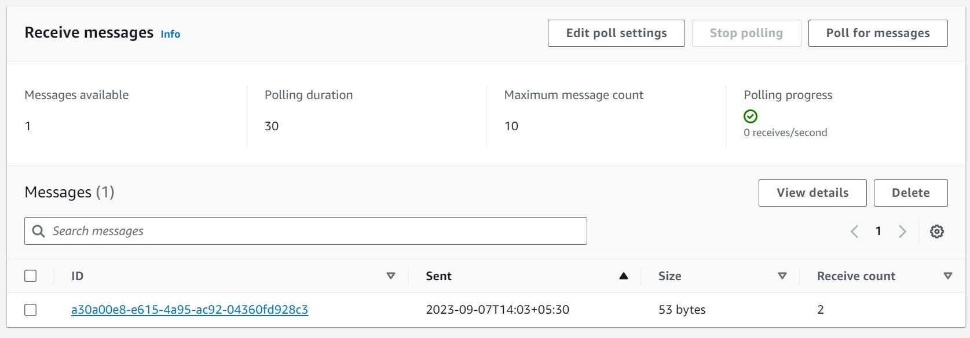
Task: Open message a30a00e8-e615-4a95-ac92-04360fd928c3
Action: point(189,310)
